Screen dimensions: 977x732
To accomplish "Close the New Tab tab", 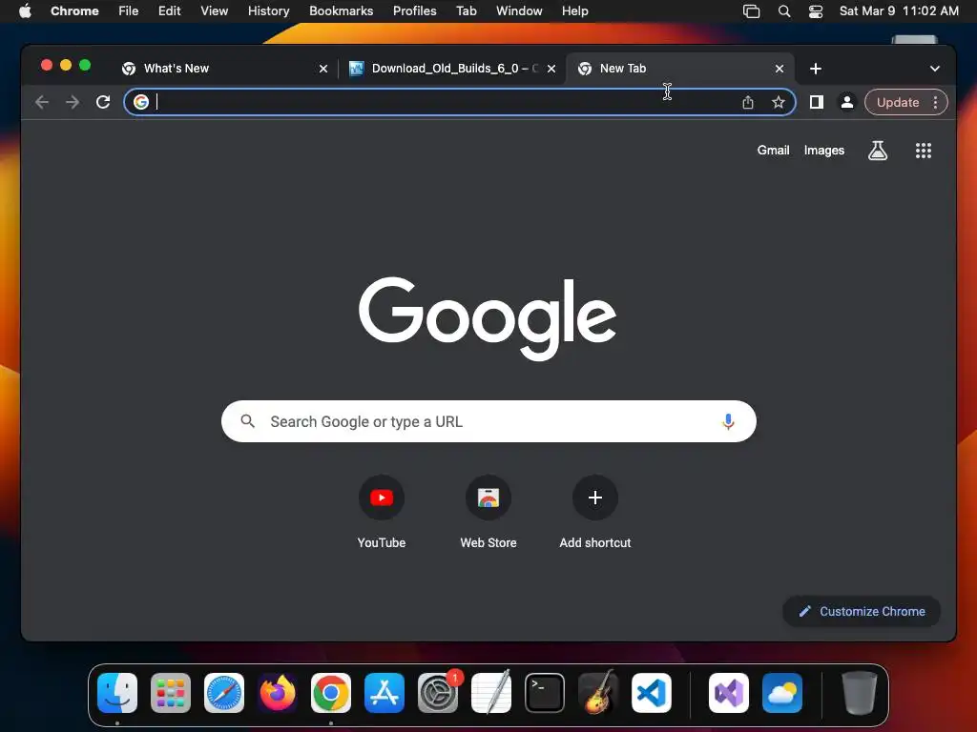I will (780, 69).
